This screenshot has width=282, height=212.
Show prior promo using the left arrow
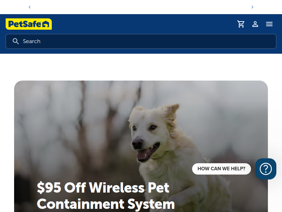point(30,7)
